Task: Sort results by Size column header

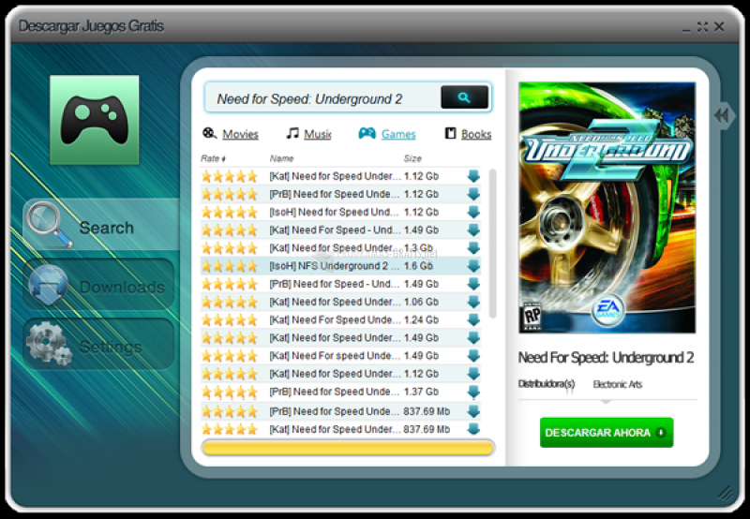Action: coord(412,158)
